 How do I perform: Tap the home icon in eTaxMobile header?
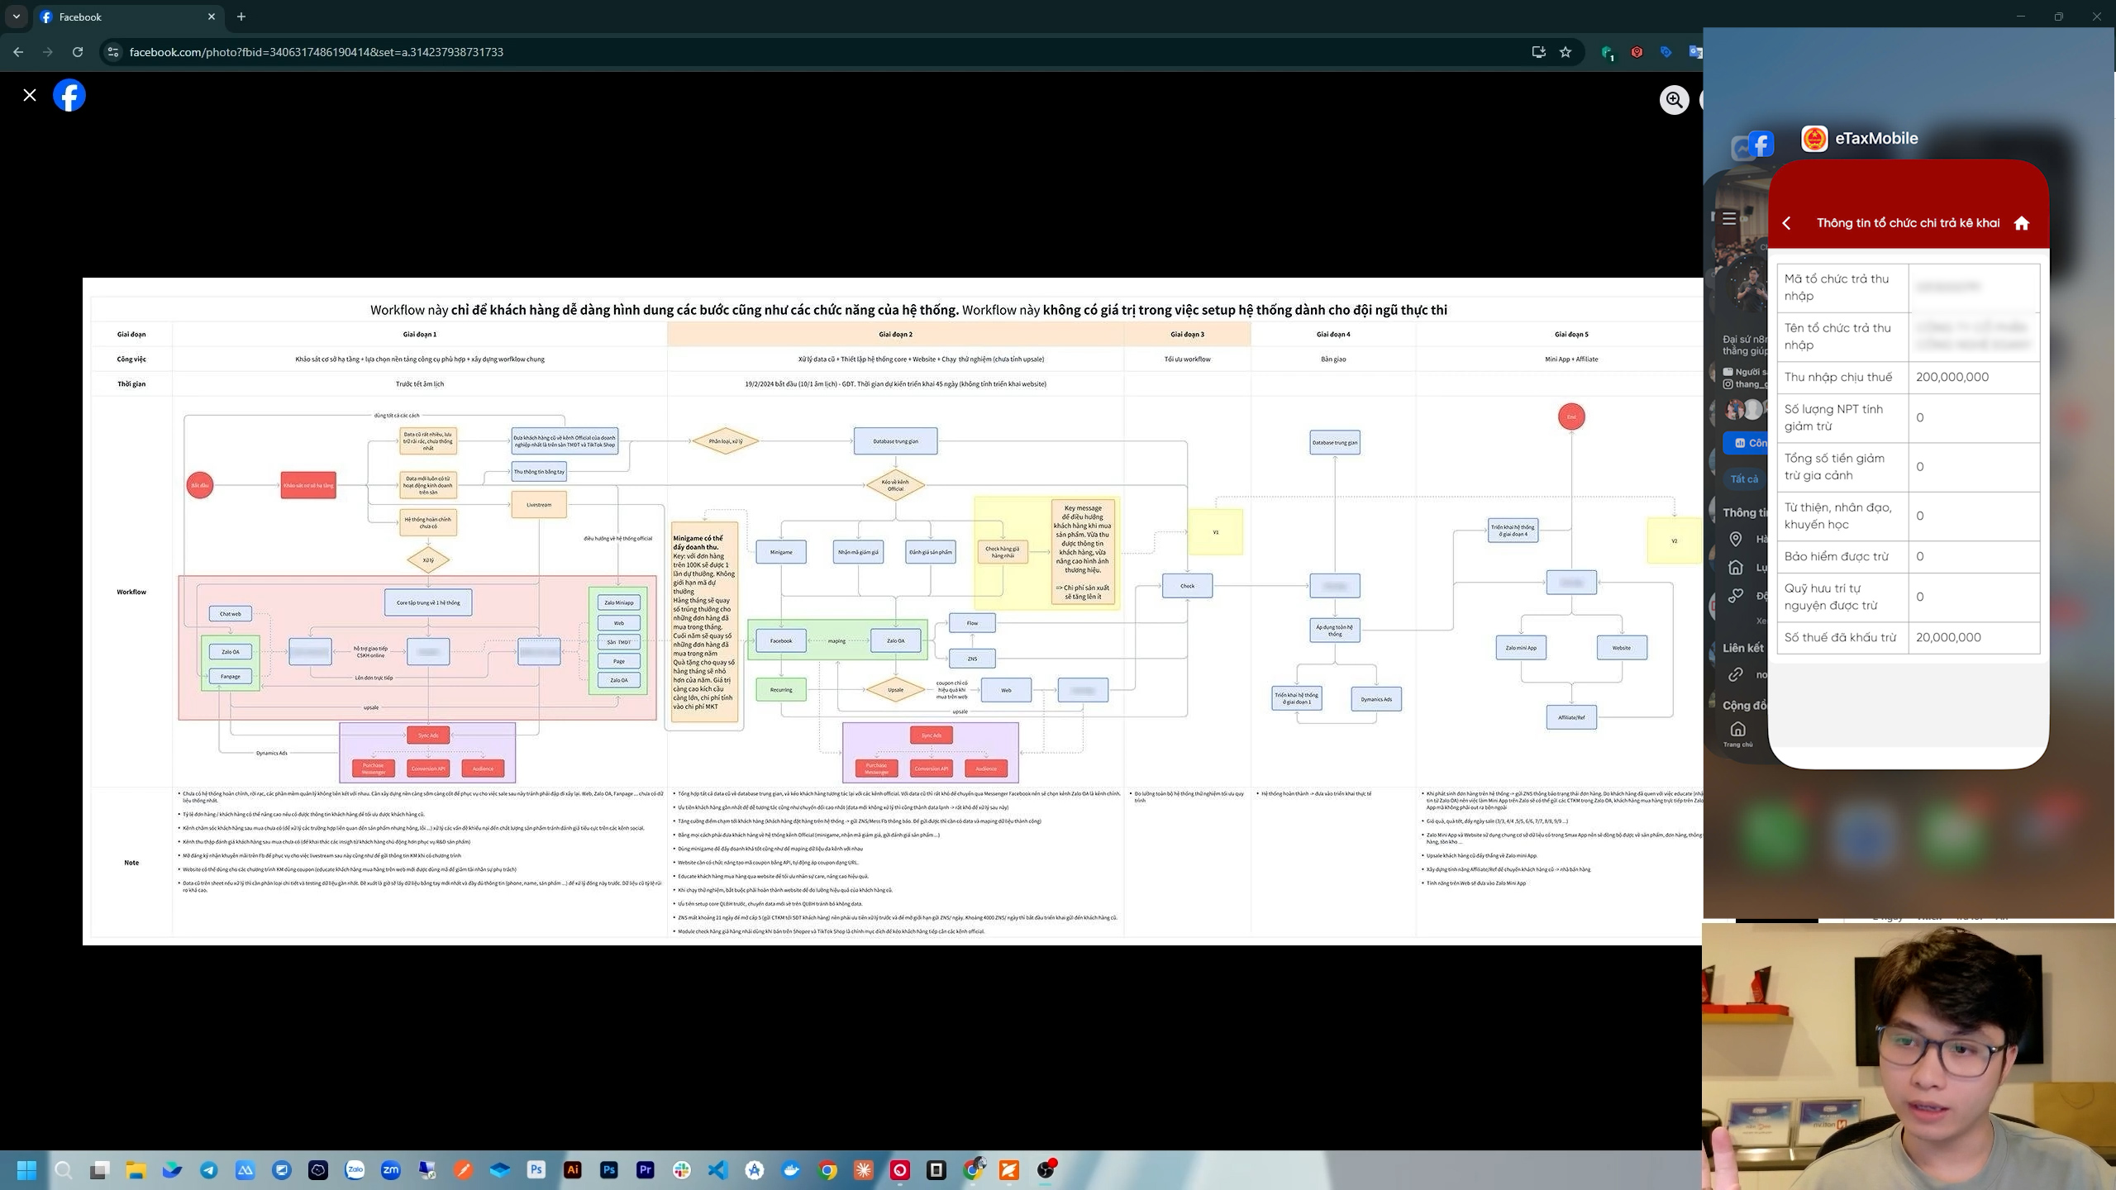[x=2022, y=223]
